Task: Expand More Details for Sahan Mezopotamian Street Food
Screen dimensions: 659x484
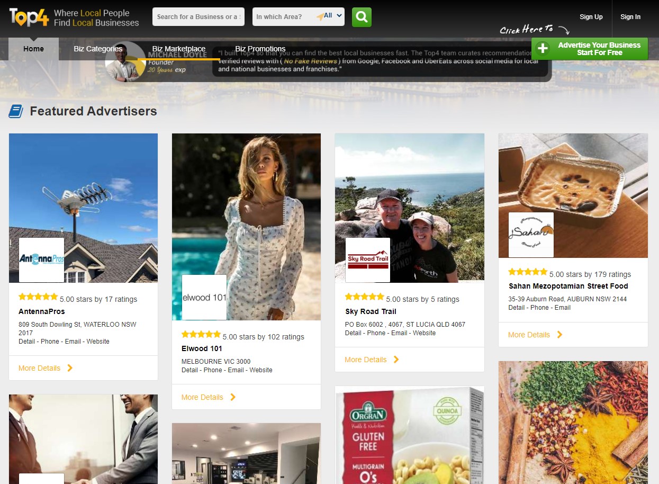Action: [535, 335]
